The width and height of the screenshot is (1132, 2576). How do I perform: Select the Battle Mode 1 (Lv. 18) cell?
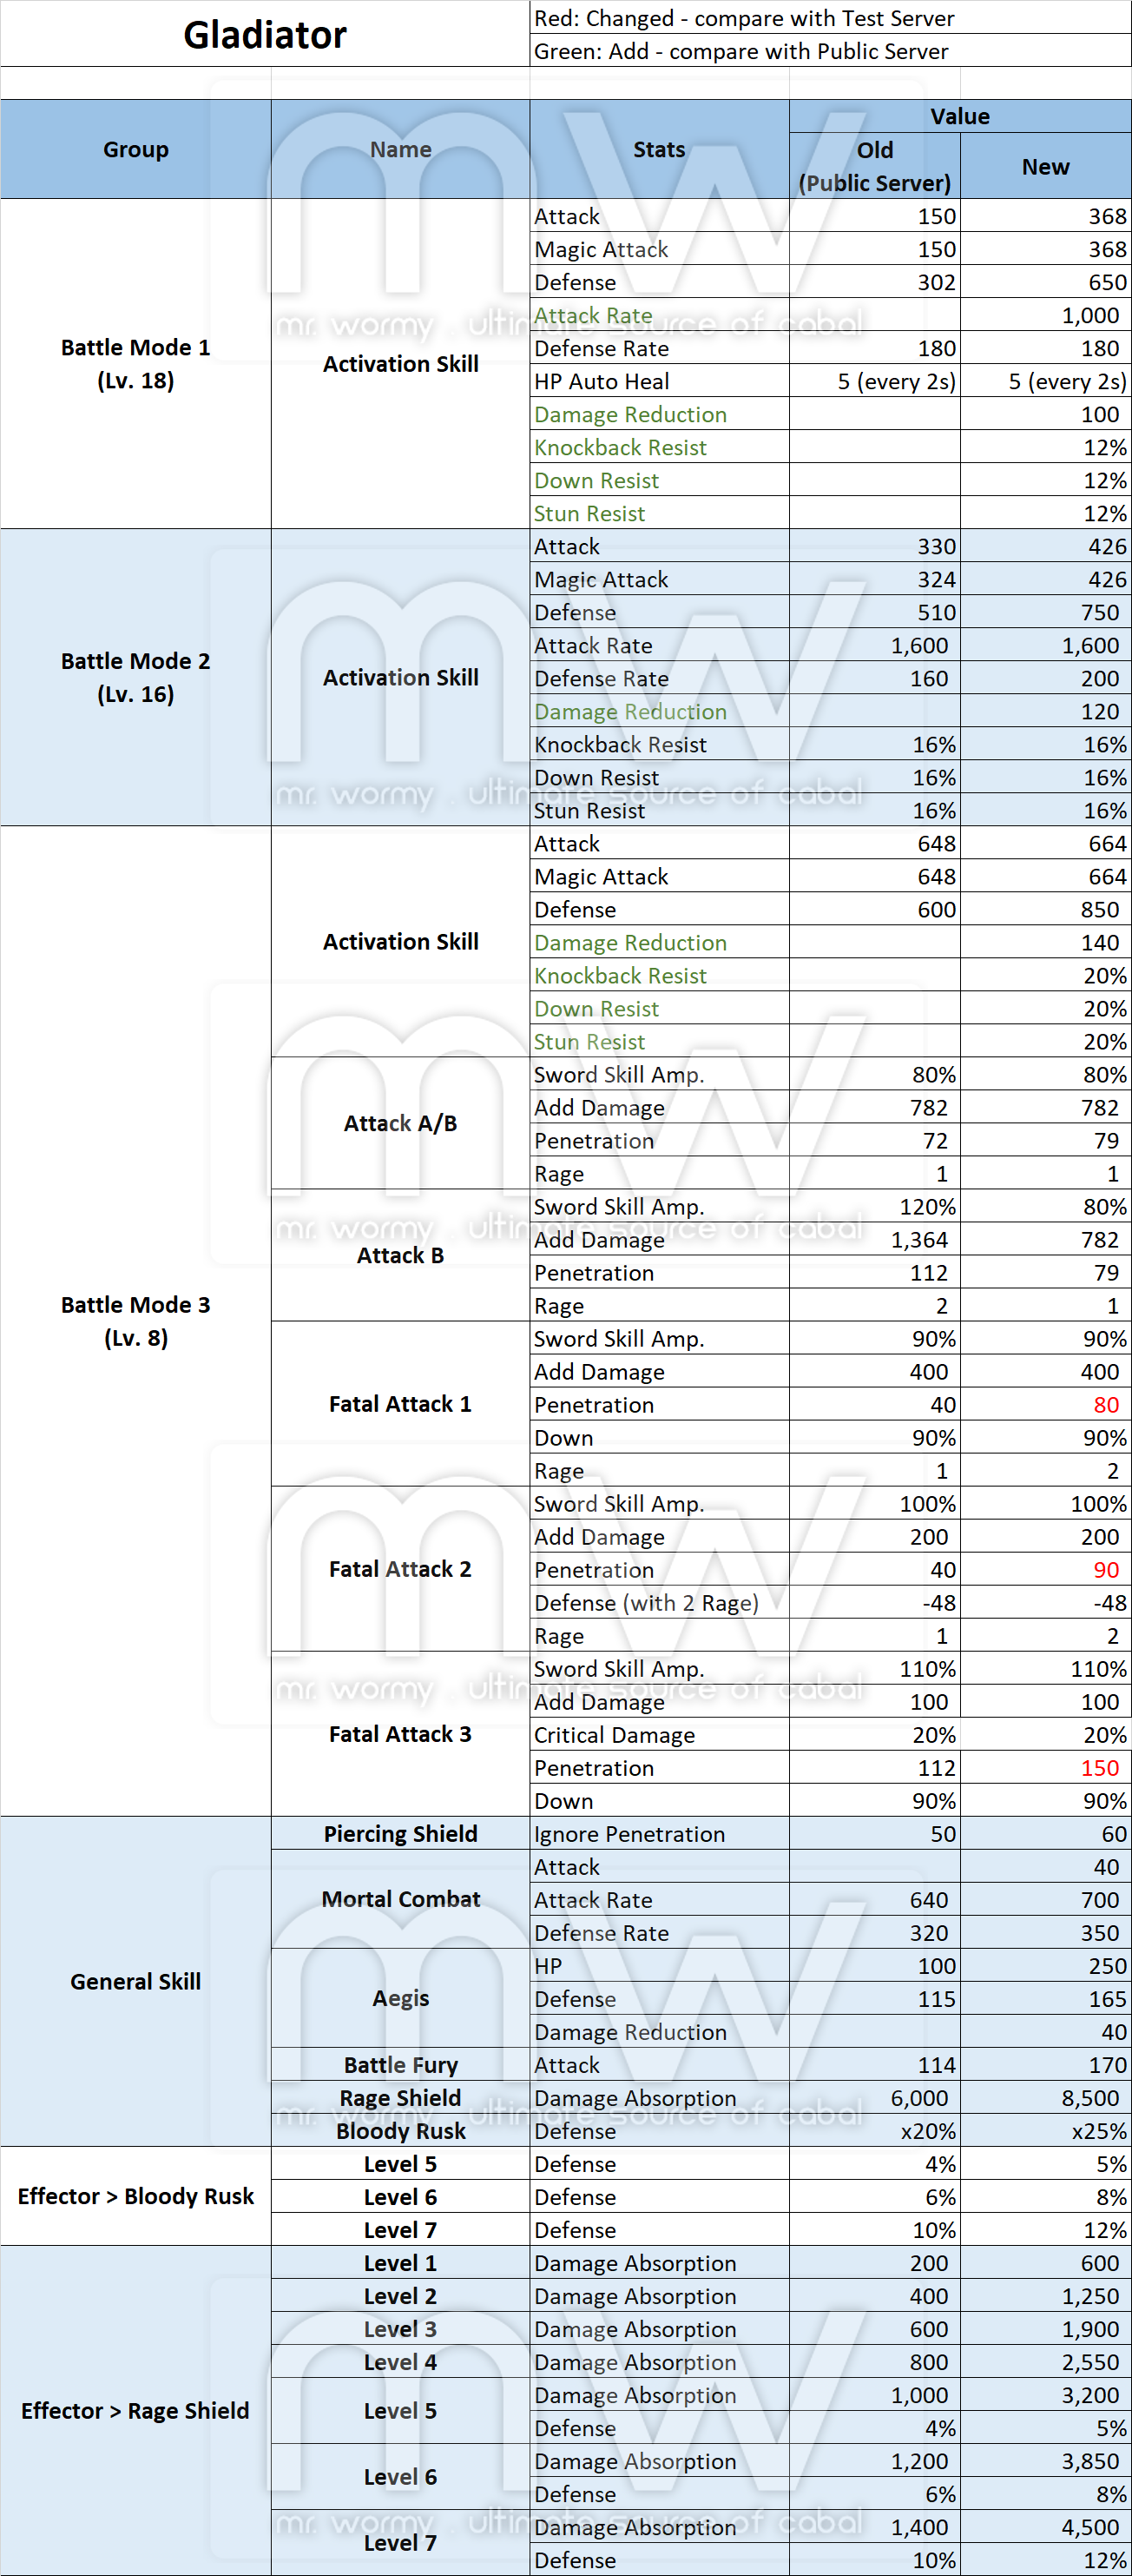136,364
